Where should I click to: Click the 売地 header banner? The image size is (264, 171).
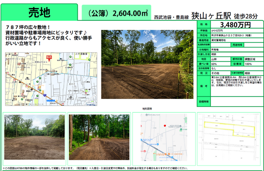[x=39, y=12]
